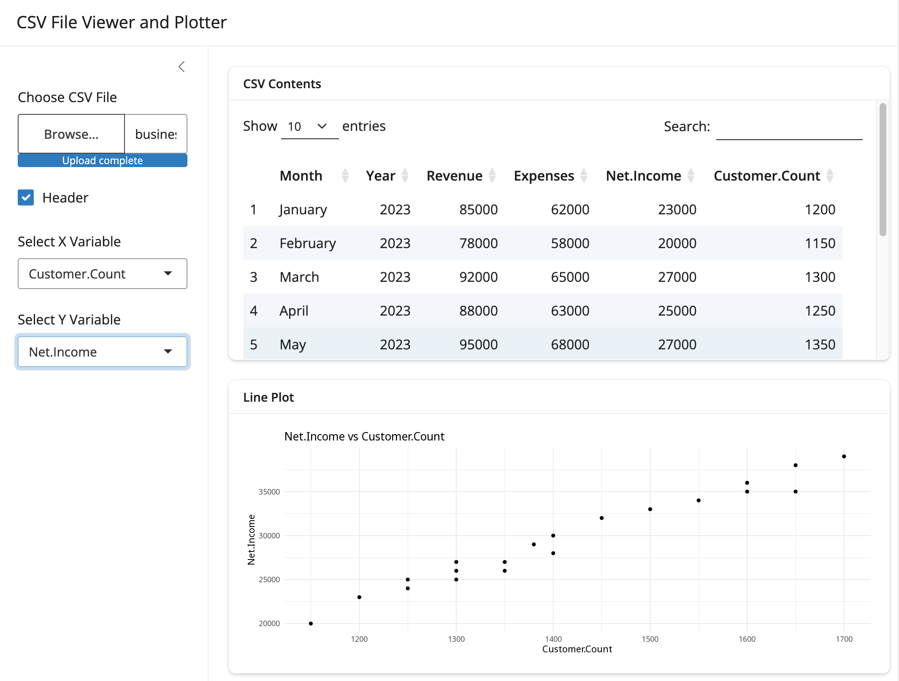Screen dimensions: 899x681
Task: Uncheck the Header checkbox
Action: coord(26,197)
